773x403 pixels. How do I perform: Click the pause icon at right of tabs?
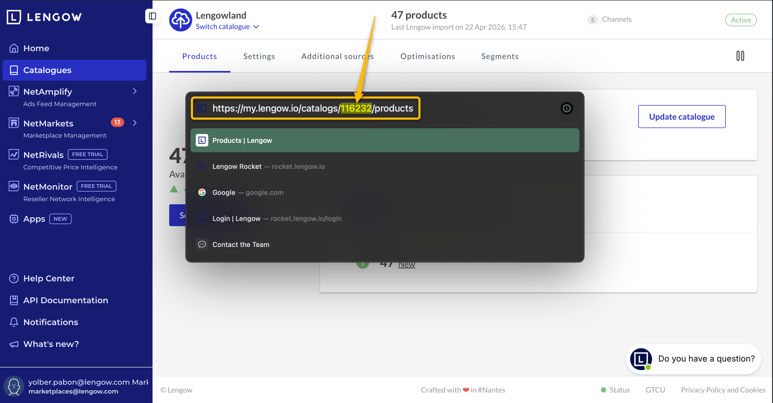coord(740,56)
